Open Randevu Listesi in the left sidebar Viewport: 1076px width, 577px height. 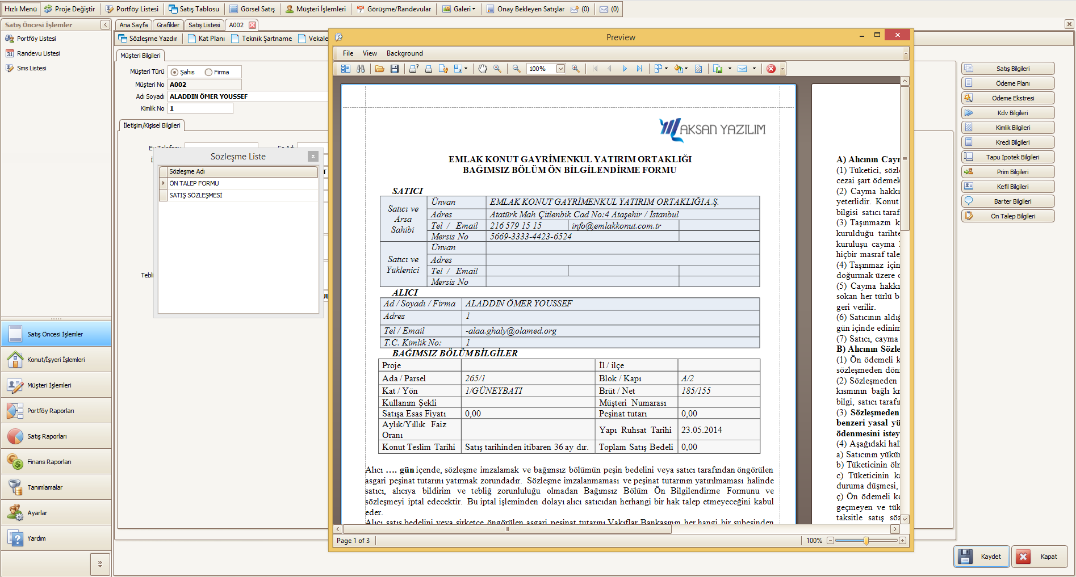click(x=38, y=53)
